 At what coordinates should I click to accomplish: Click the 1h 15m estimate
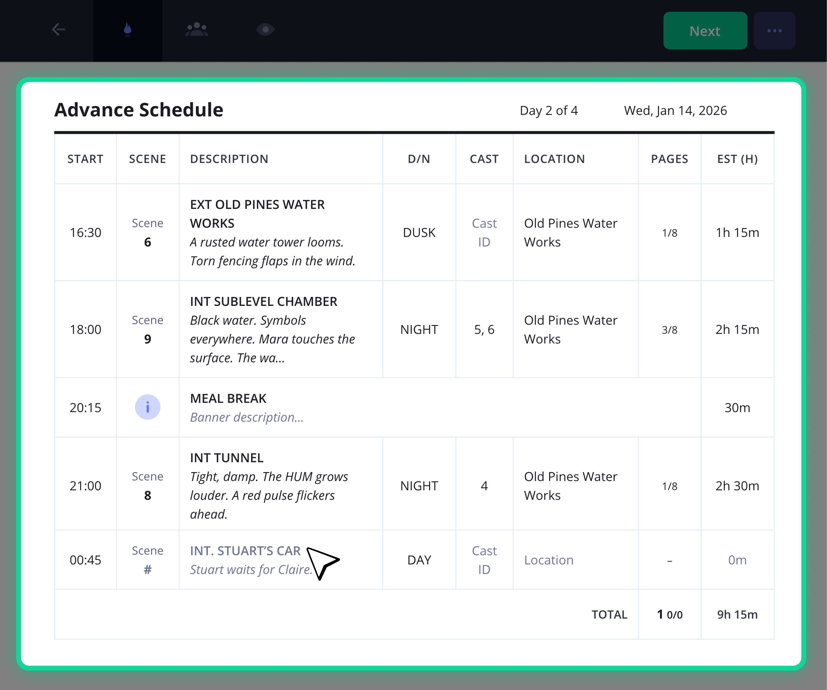(737, 232)
